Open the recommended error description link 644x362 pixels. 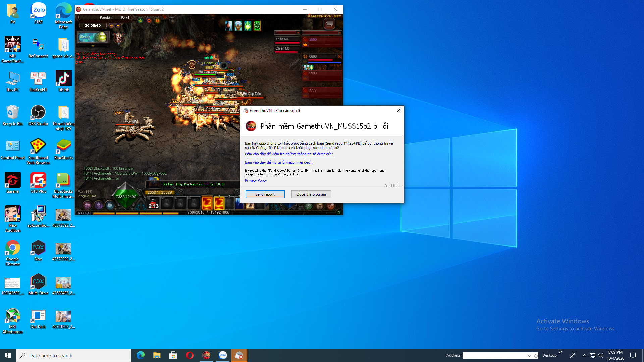pyautogui.click(x=278, y=162)
